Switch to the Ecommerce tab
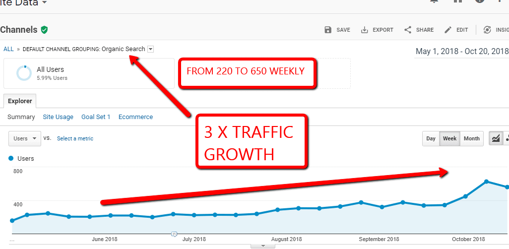The width and height of the screenshot is (509, 249). [x=135, y=117]
